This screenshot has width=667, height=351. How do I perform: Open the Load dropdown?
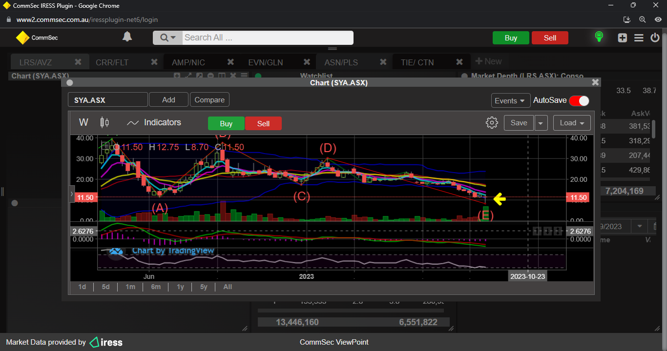pyautogui.click(x=572, y=123)
